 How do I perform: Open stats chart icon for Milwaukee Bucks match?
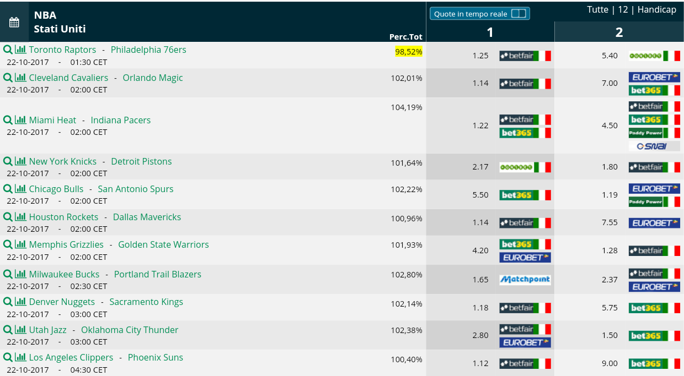(x=20, y=274)
